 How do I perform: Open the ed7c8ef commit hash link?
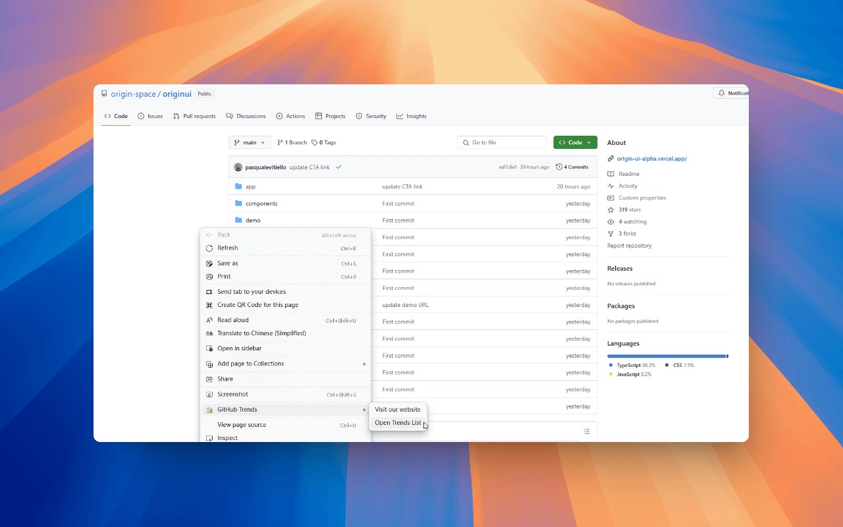508,167
